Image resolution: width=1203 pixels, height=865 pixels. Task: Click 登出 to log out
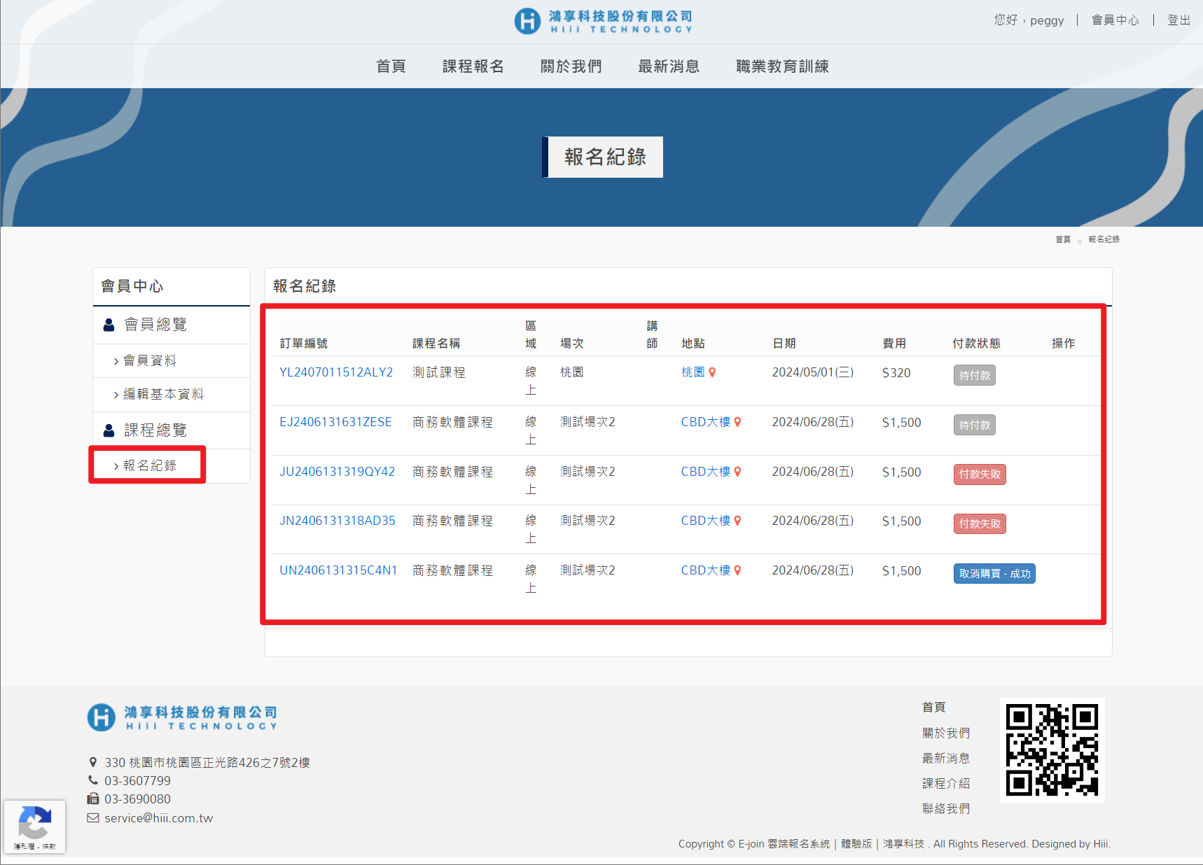point(1178,20)
